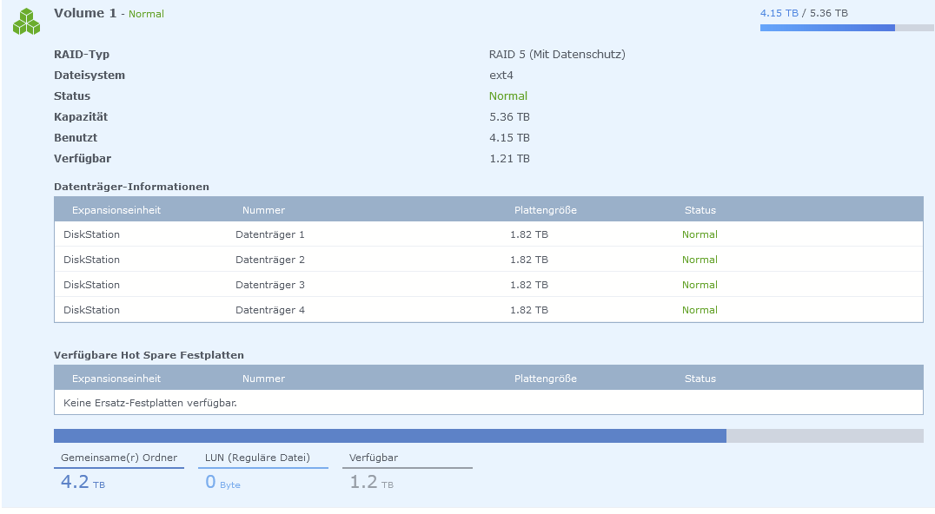Click the Benutzt value 4.15 TB
The width and height of the screenshot is (935, 514).
509,137
